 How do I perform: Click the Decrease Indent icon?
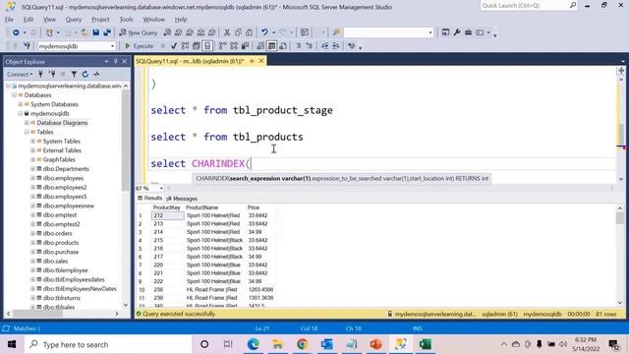pyautogui.click(x=324, y=46)
